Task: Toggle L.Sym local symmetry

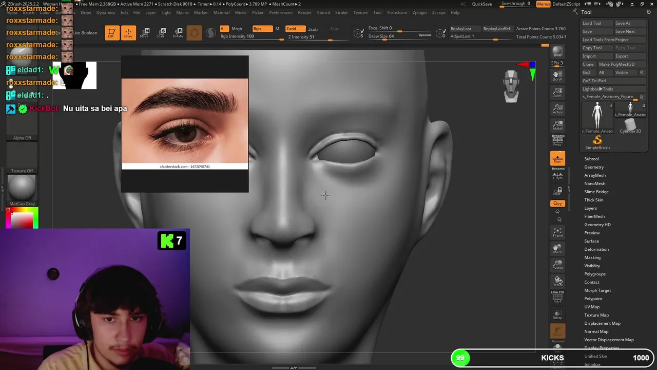Action: (x=557, y=174)
